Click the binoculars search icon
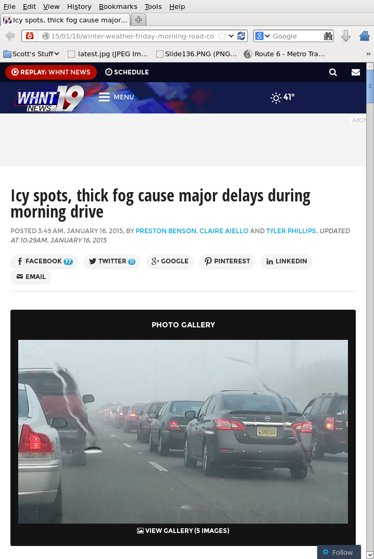Viewport: 374px width, 559px height. click(x=328, y=36)
